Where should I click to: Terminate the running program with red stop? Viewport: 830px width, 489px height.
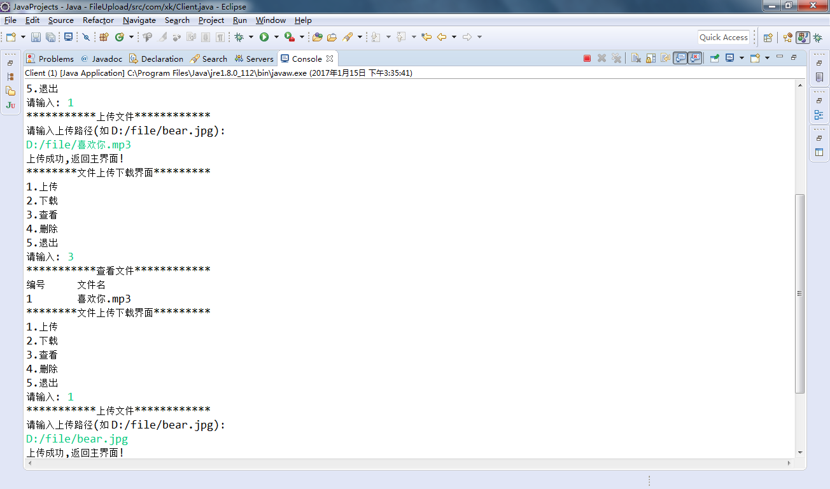pyautogui.click(x=587, y=58)
